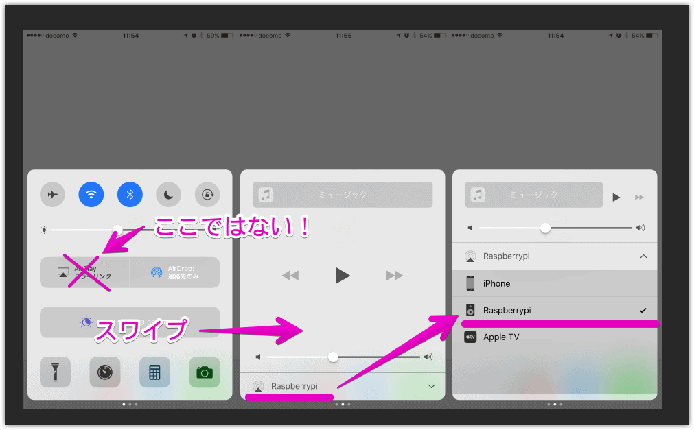Open the ミュージック tile above the large play button
Viewport: 694px width, 430px height.
click(x=343, y=195)
